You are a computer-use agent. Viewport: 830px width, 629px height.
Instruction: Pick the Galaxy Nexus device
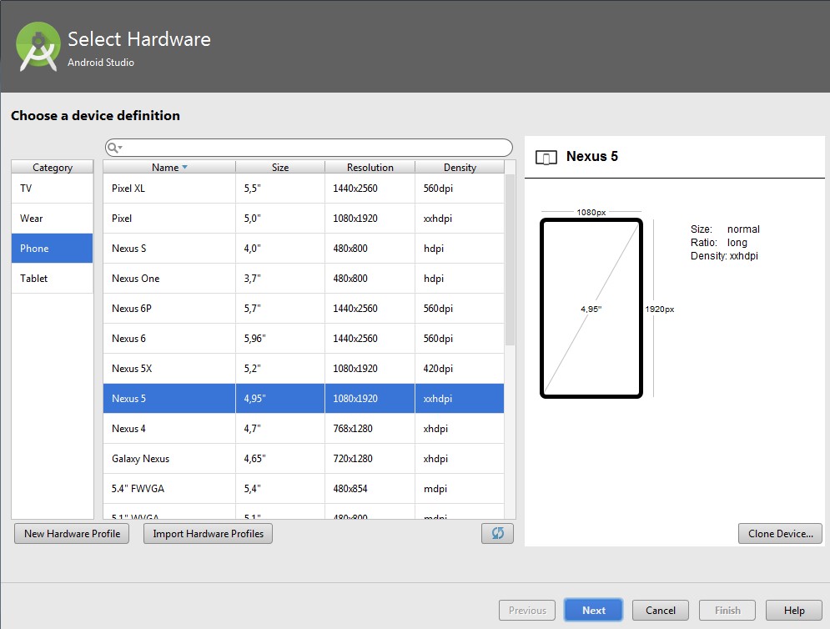(303, 459)
